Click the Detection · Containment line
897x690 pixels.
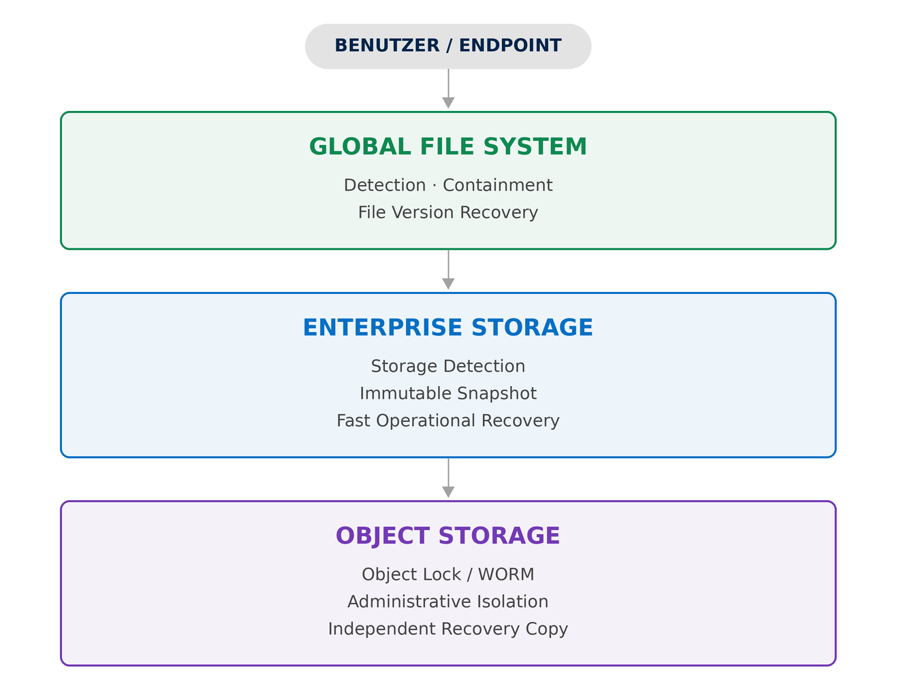click(x=448, y=185)
